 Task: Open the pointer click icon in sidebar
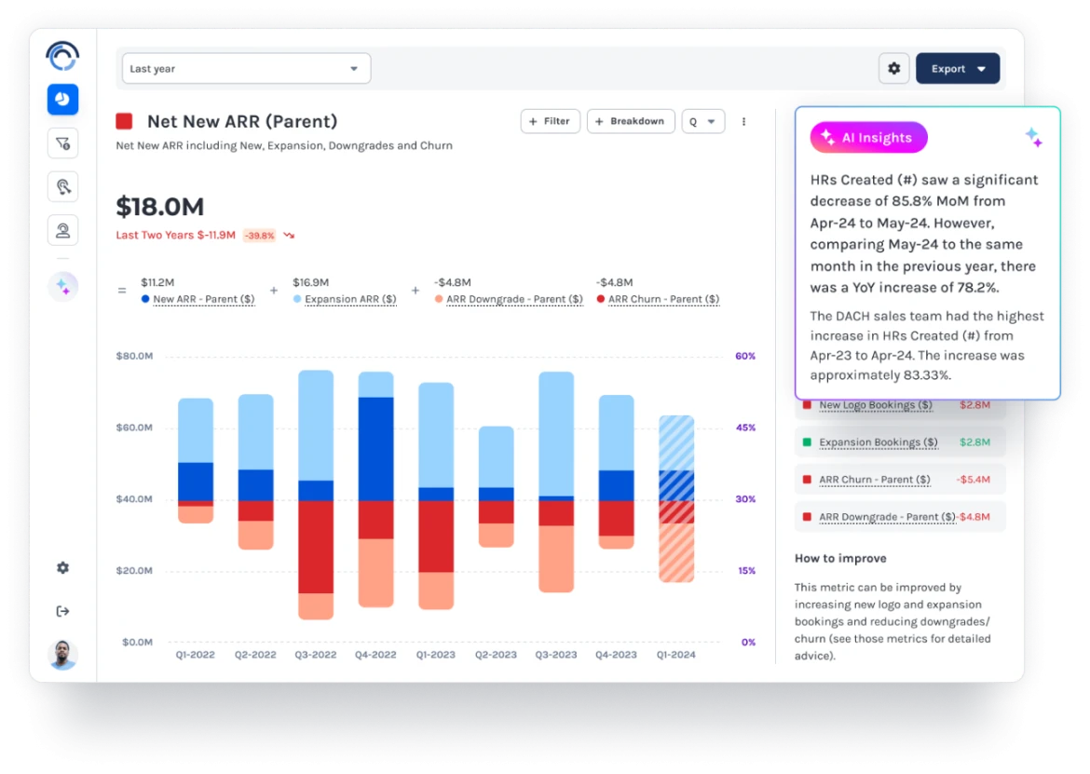click(x=62, y=187)
